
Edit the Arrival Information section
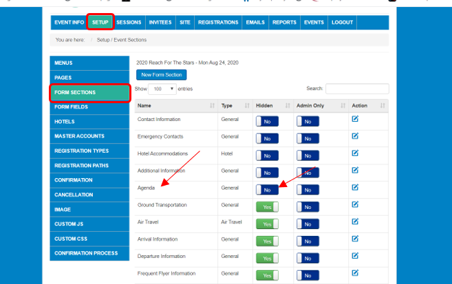[x=355, y=239]
